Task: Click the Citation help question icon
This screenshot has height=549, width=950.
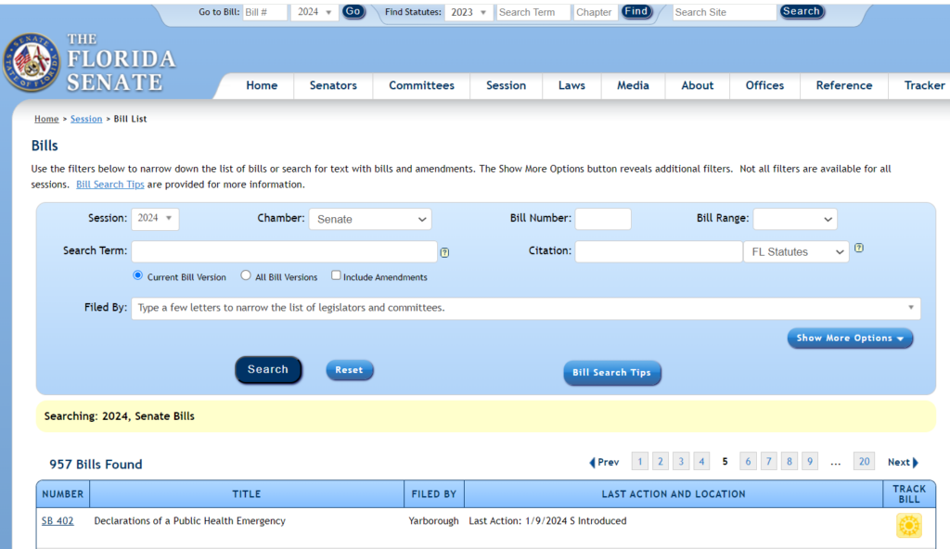Action: tap(858, 248)
